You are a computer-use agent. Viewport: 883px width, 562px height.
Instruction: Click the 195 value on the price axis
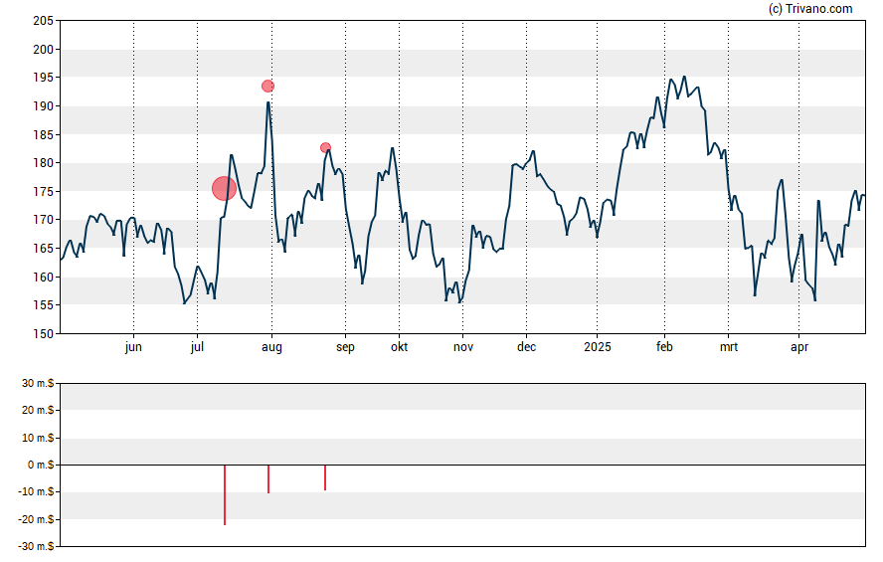[44, 78]
